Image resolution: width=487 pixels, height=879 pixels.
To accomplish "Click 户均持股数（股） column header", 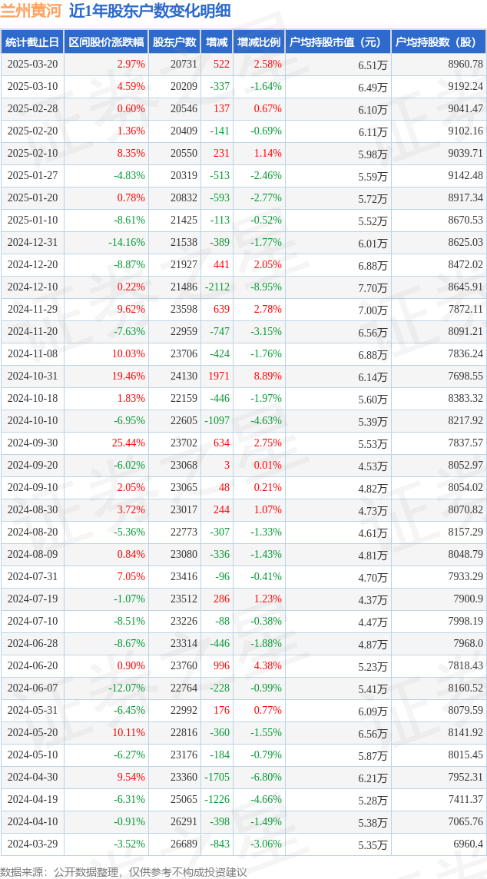I will point(439,42).
